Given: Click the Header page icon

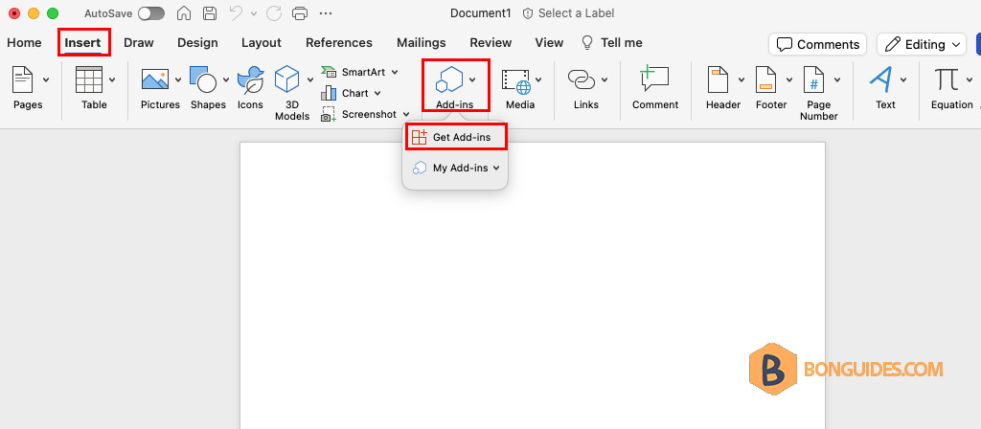Looking at the screenshot, I should coord(719,79).
